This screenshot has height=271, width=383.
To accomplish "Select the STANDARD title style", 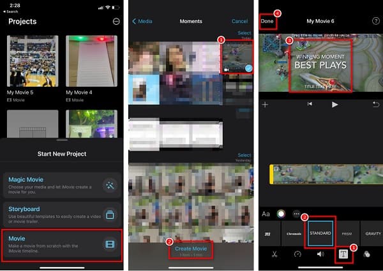I will pos(320,233).
